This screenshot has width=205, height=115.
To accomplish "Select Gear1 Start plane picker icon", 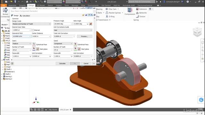I will coord(34,49).
